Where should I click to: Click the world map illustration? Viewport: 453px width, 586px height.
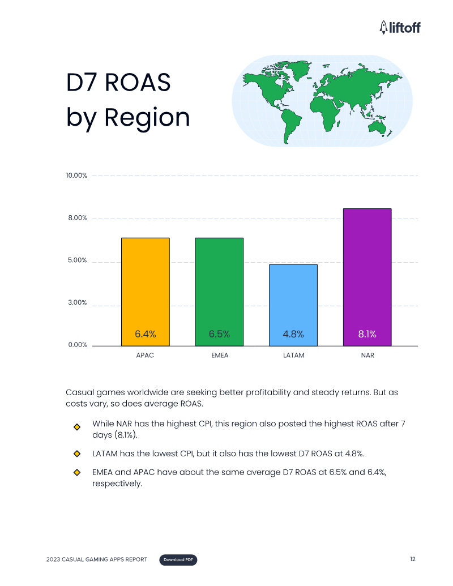322,101
